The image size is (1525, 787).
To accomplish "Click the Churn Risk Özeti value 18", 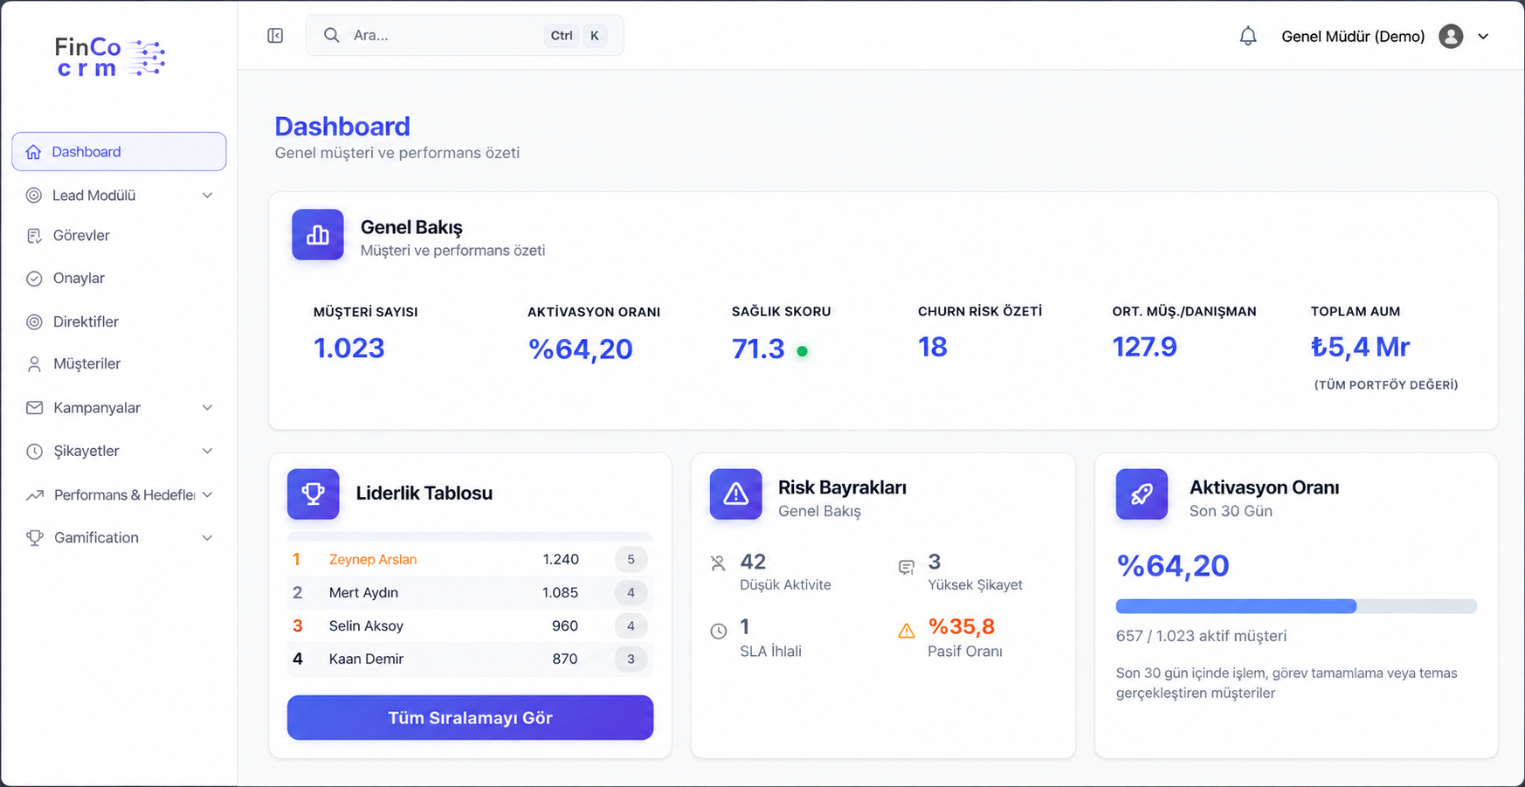I will coord(933,348).
